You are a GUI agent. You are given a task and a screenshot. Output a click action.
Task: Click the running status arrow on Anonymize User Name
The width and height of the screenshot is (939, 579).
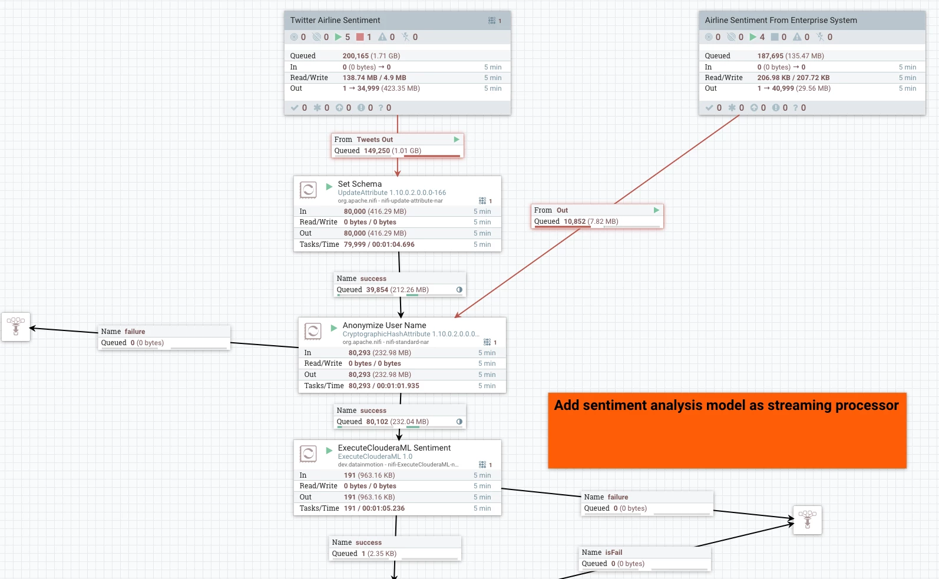tap(334, 328)
